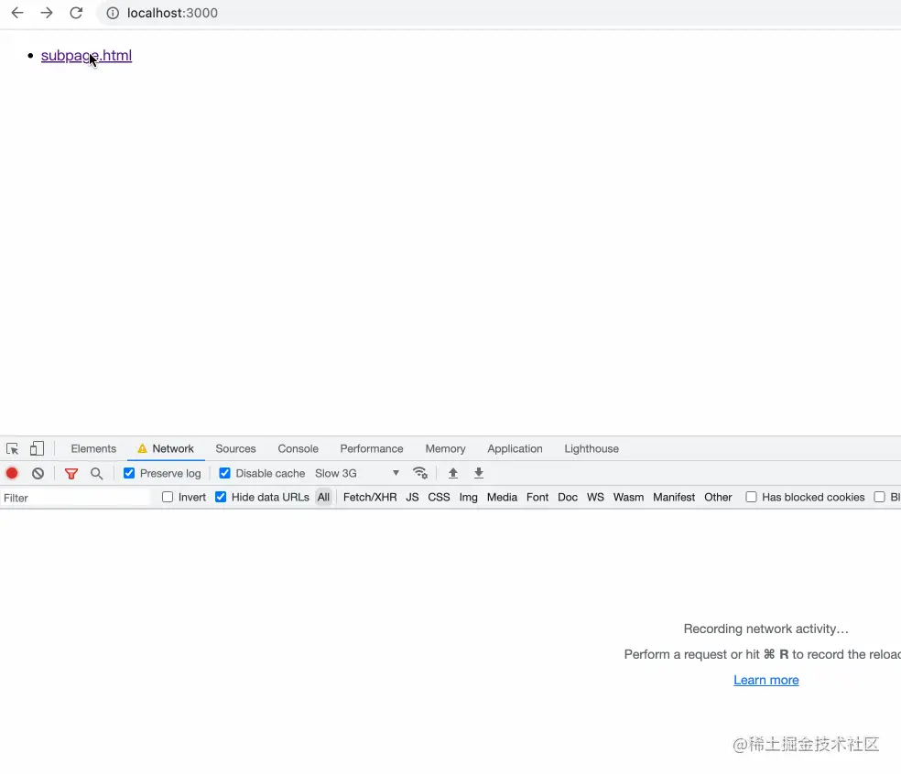Image resolution: width=901 pixels, height=774 pixels.
Task: Filter by Doc requests
Action: click(568, 497)
